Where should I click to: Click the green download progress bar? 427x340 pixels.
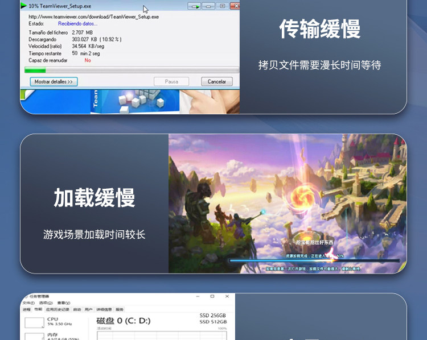132,70
